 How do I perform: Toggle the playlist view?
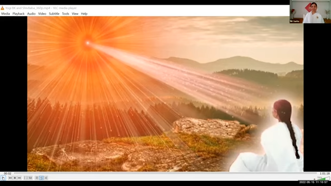pyautogui.click(x=37, y=178)
